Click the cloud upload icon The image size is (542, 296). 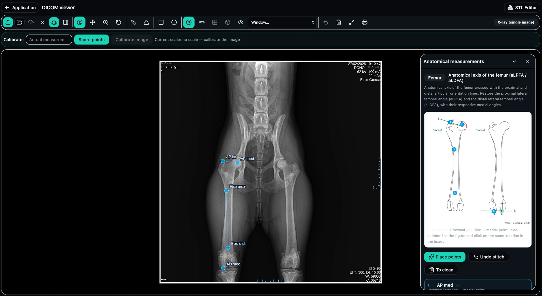tap(31, 22)
